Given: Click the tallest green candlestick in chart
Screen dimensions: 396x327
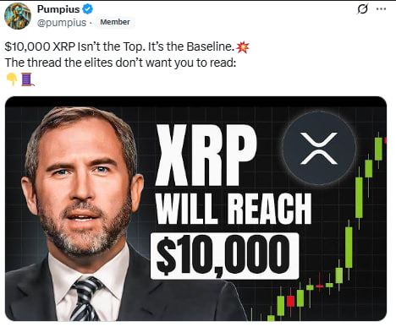Looking at the screenshot, I should tap(359, 198).
